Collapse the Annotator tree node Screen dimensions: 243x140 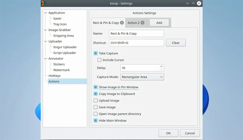tap(45, 58)
